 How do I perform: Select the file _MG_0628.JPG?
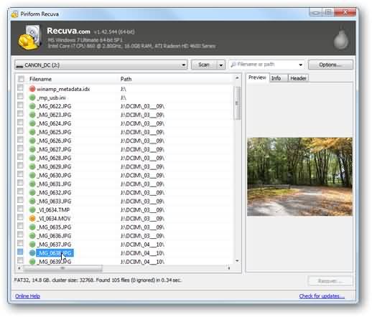[55, 158]
